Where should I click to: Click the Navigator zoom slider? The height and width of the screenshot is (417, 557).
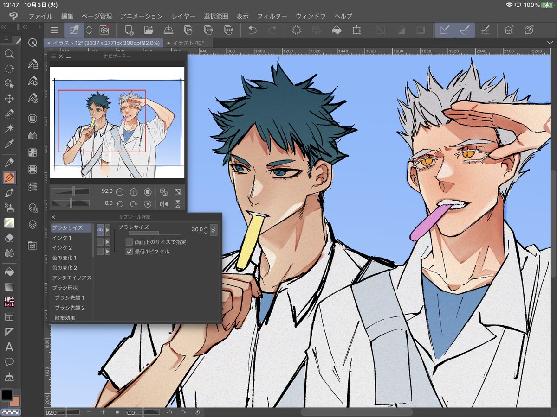point(71,191)
